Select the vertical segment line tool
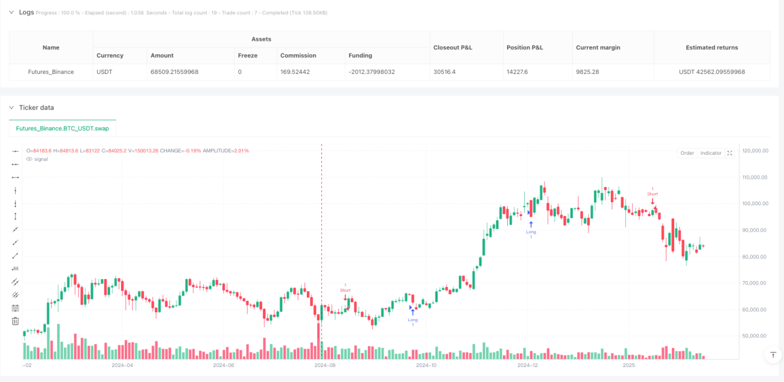The height and width of the screenshot is (382, 784). 16,216
